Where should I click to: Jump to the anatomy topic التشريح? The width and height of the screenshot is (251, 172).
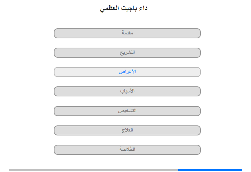click(x=127, y=53)
